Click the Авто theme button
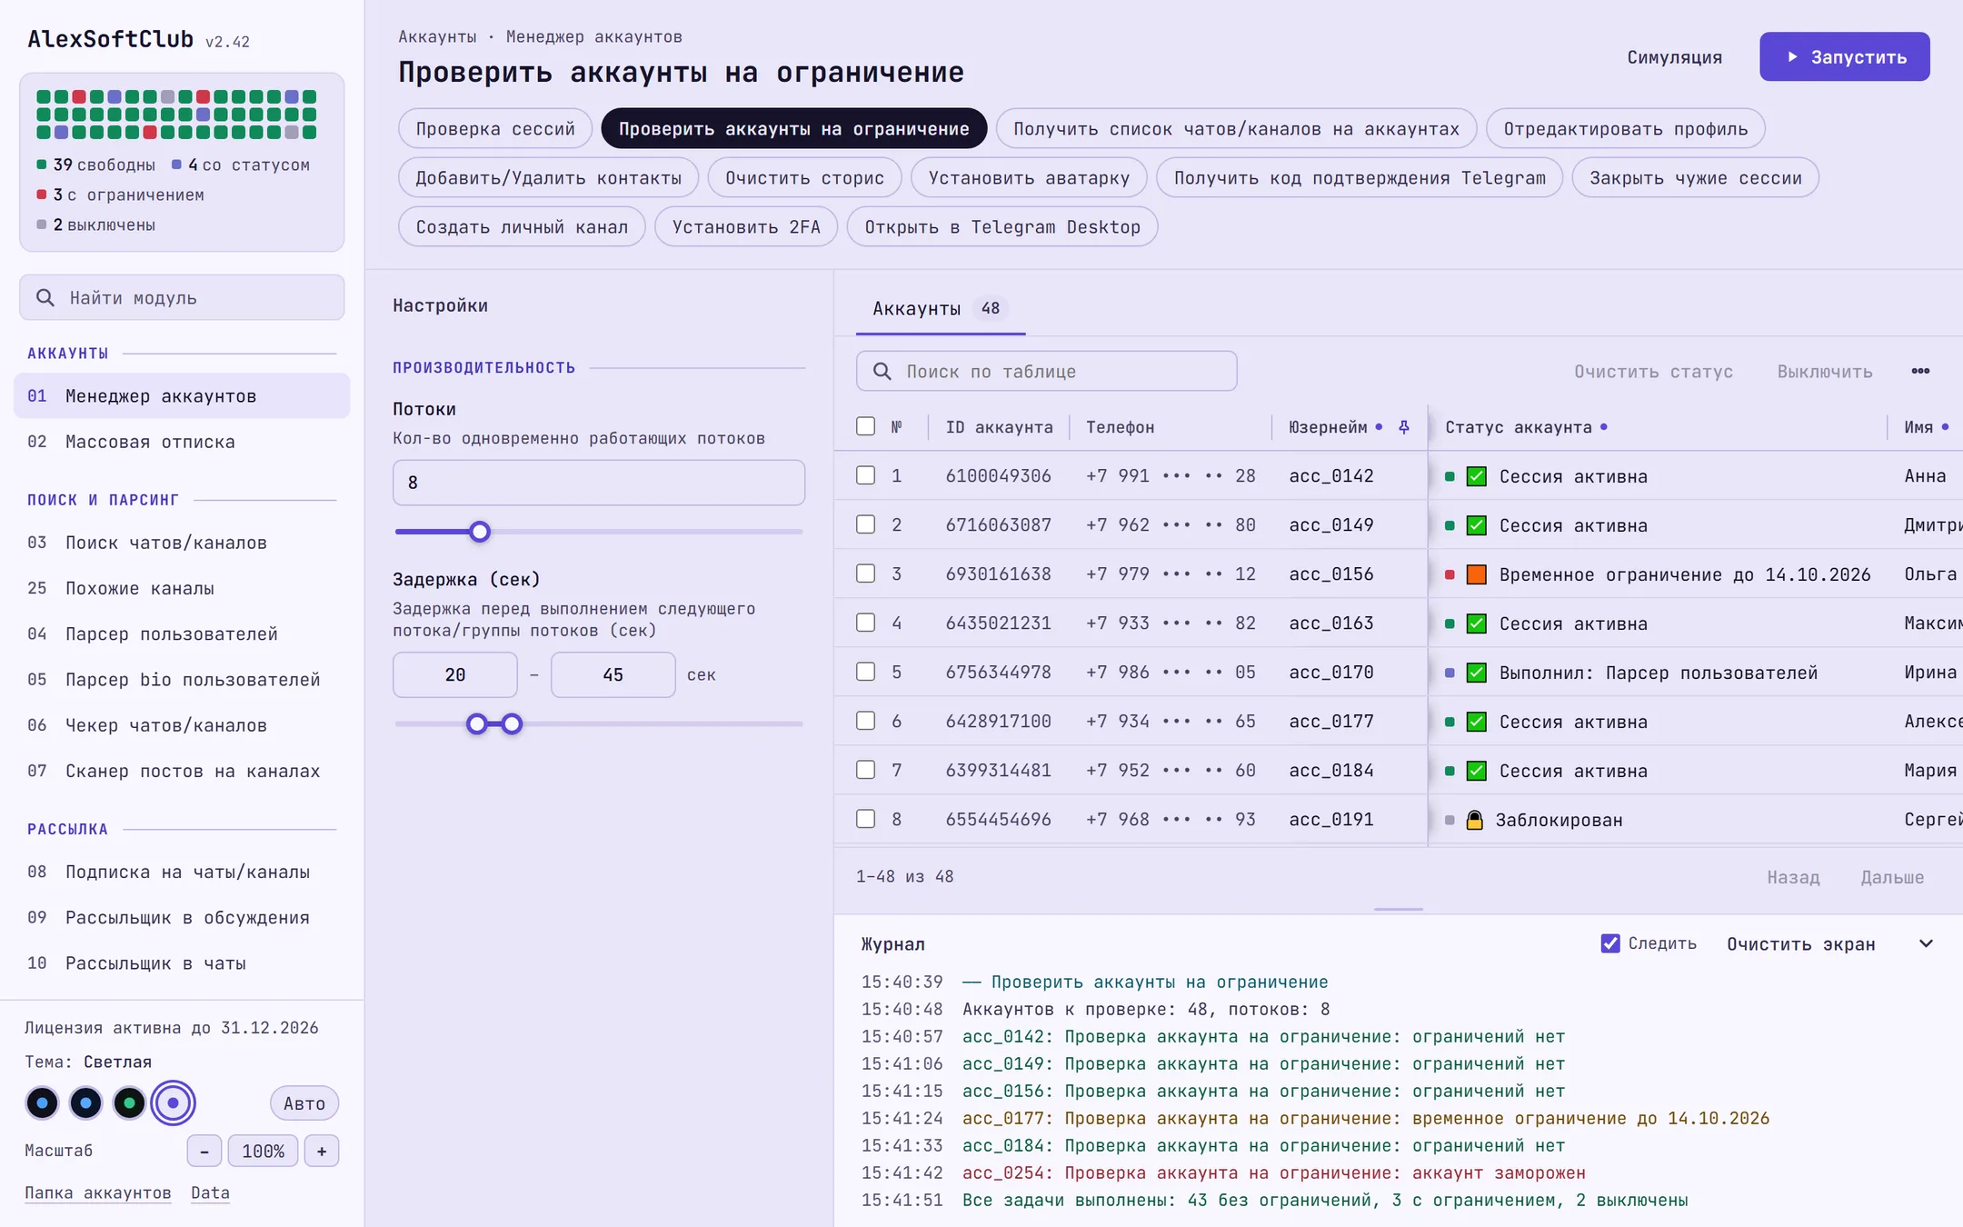 tap(304, 1103)
